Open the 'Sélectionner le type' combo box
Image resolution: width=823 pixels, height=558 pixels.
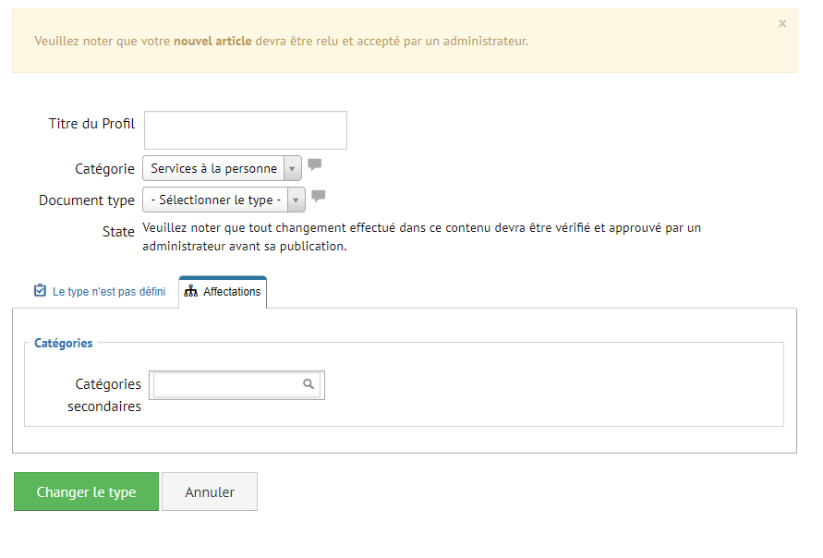(224, 200)
